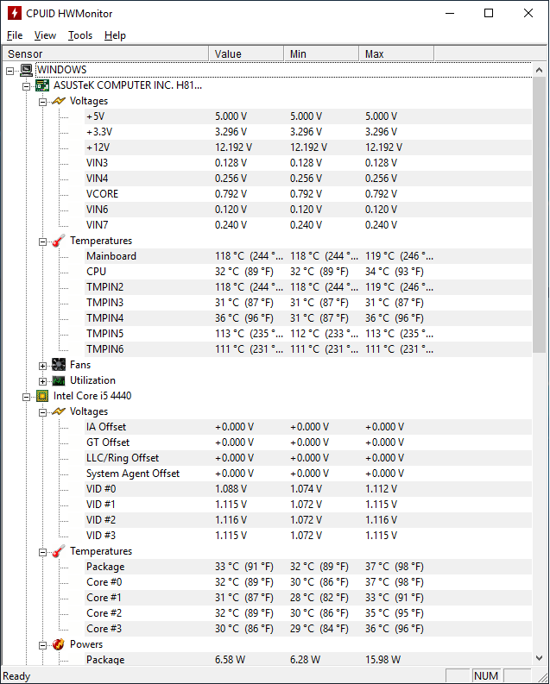
Task: Click the vertical scrollbar thumb
Action: click(x=539, y=216)
